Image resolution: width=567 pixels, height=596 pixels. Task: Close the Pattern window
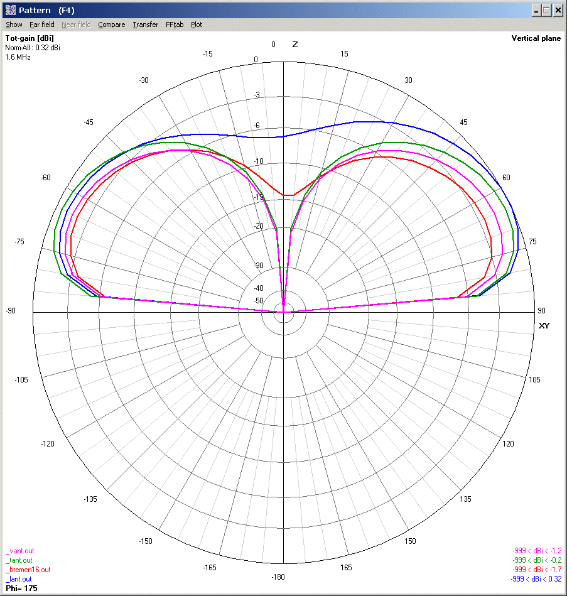point(558,10)
